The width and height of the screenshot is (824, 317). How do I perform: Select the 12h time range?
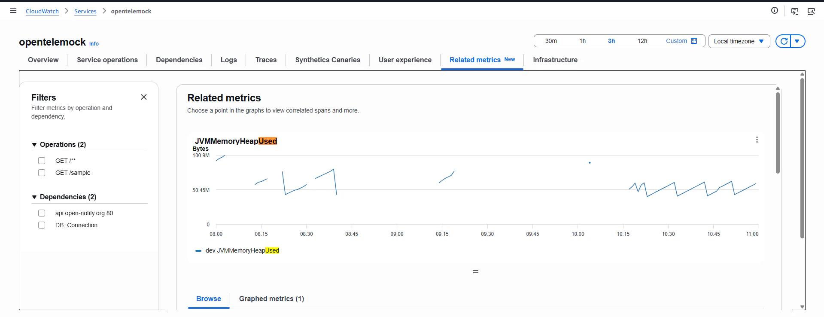click(642, 41)
